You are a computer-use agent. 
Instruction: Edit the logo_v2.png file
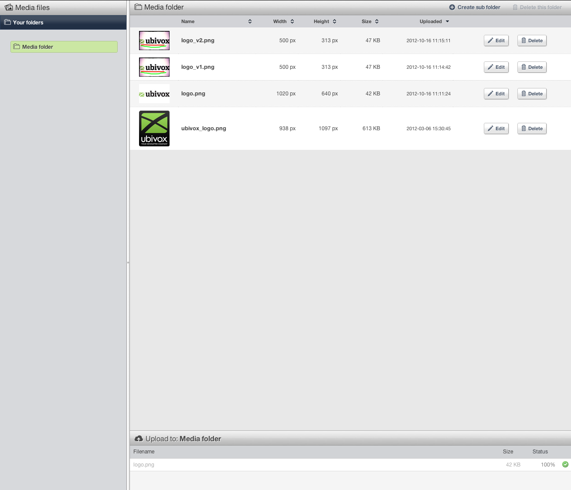(496, 41)
